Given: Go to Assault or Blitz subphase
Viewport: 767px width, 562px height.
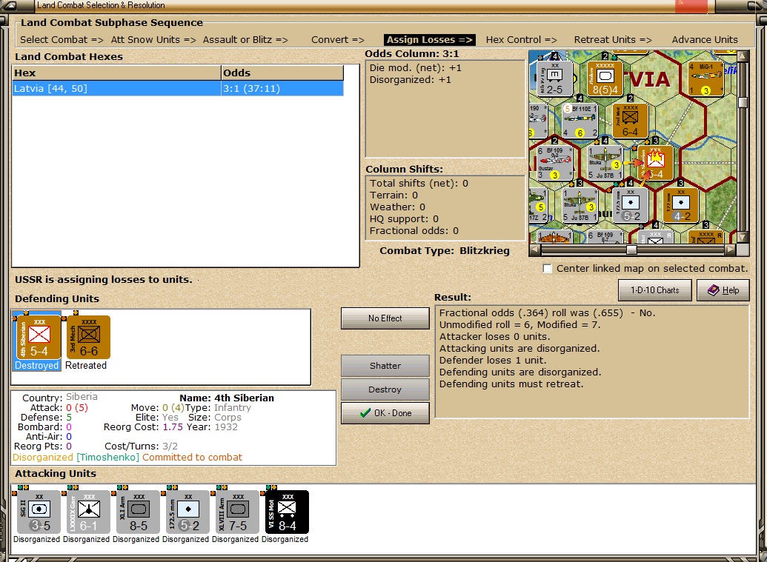Looking at the screenshot, I should [245, 39].
